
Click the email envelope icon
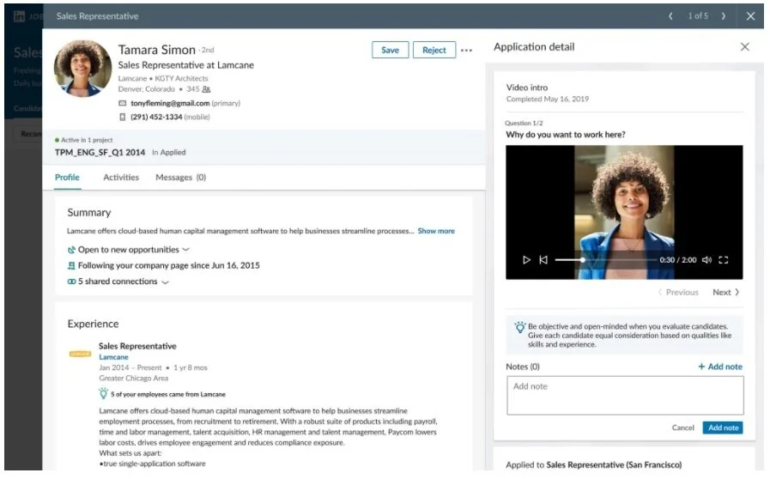122,103
